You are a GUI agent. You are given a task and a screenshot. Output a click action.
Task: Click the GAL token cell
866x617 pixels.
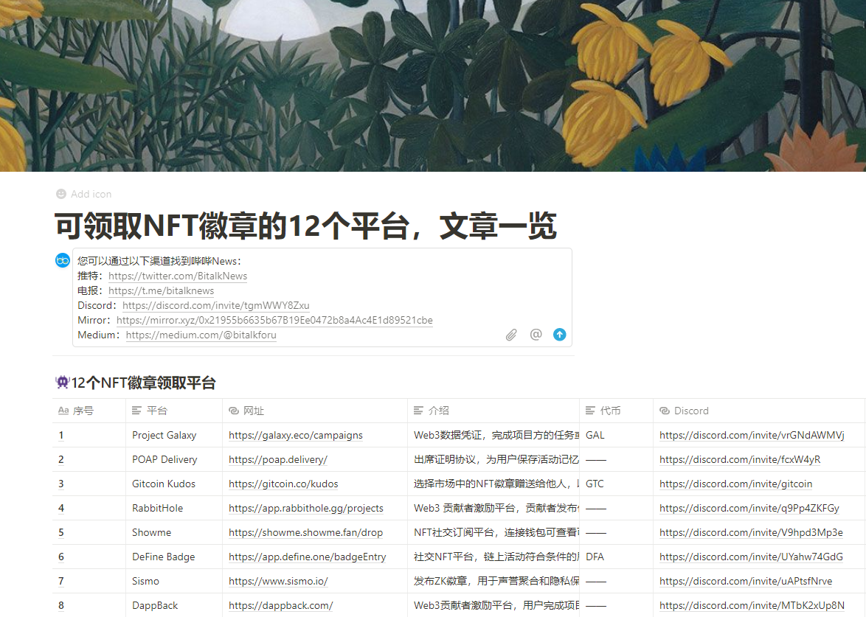coord(617,435)
